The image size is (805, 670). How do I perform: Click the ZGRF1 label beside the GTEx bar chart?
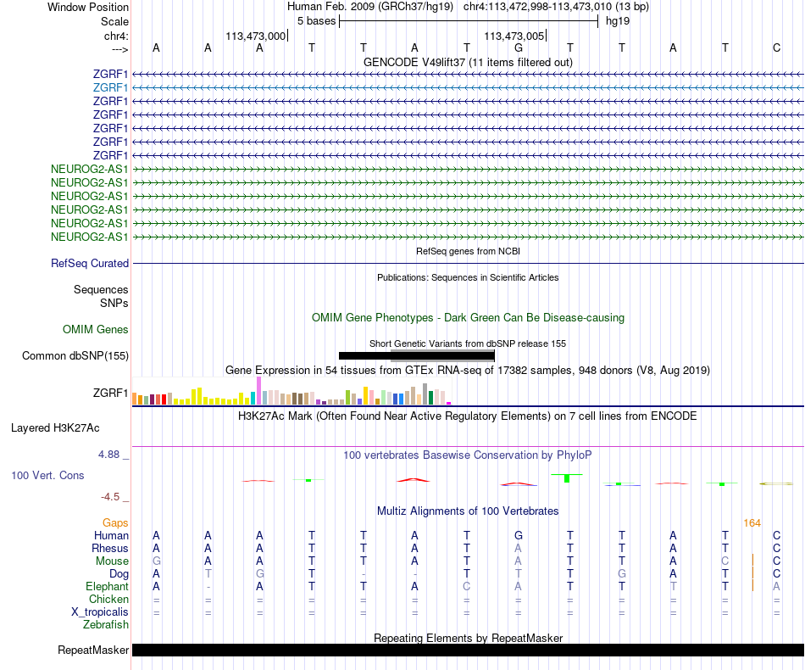[x=110, y=393]
